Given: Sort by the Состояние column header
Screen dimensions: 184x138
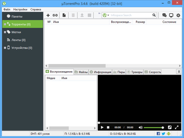Looking at the screenshot, I should tap(164, 22).
